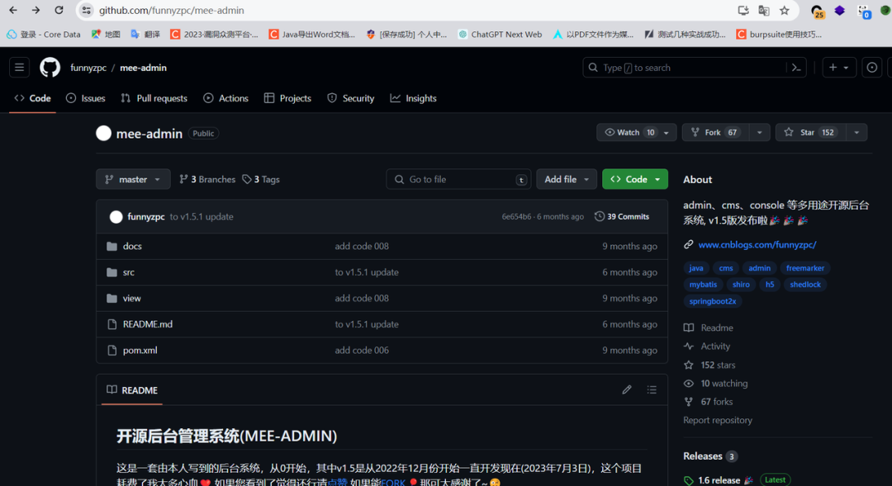Open the issues shortcut icon in header
Image resolution: width=892 pixels, height=486 pixels.
871,68
